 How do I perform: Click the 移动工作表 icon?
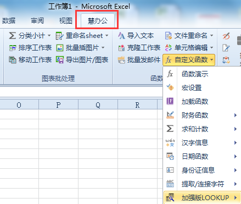(13, 60)
